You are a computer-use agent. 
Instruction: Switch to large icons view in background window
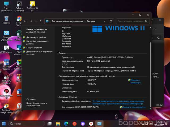(x=161, y=105)
